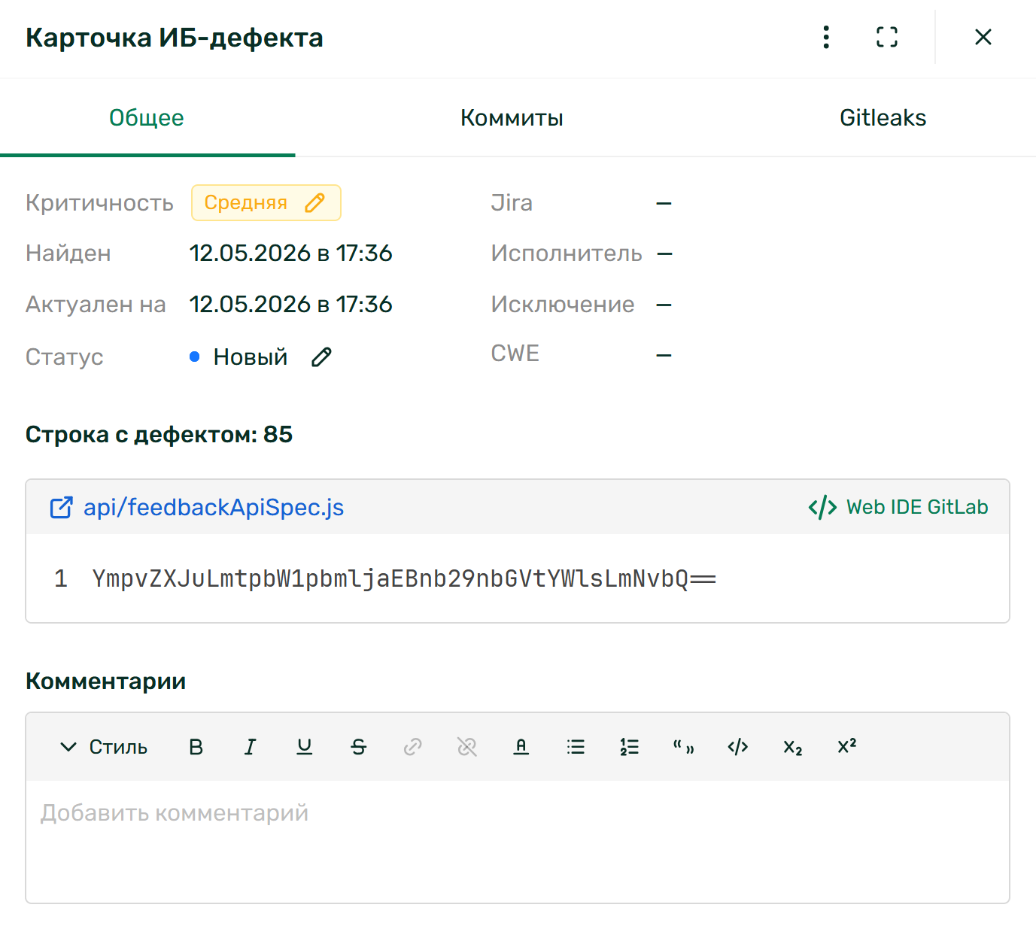Click the dash value next to Исключение

coord(664,305)
